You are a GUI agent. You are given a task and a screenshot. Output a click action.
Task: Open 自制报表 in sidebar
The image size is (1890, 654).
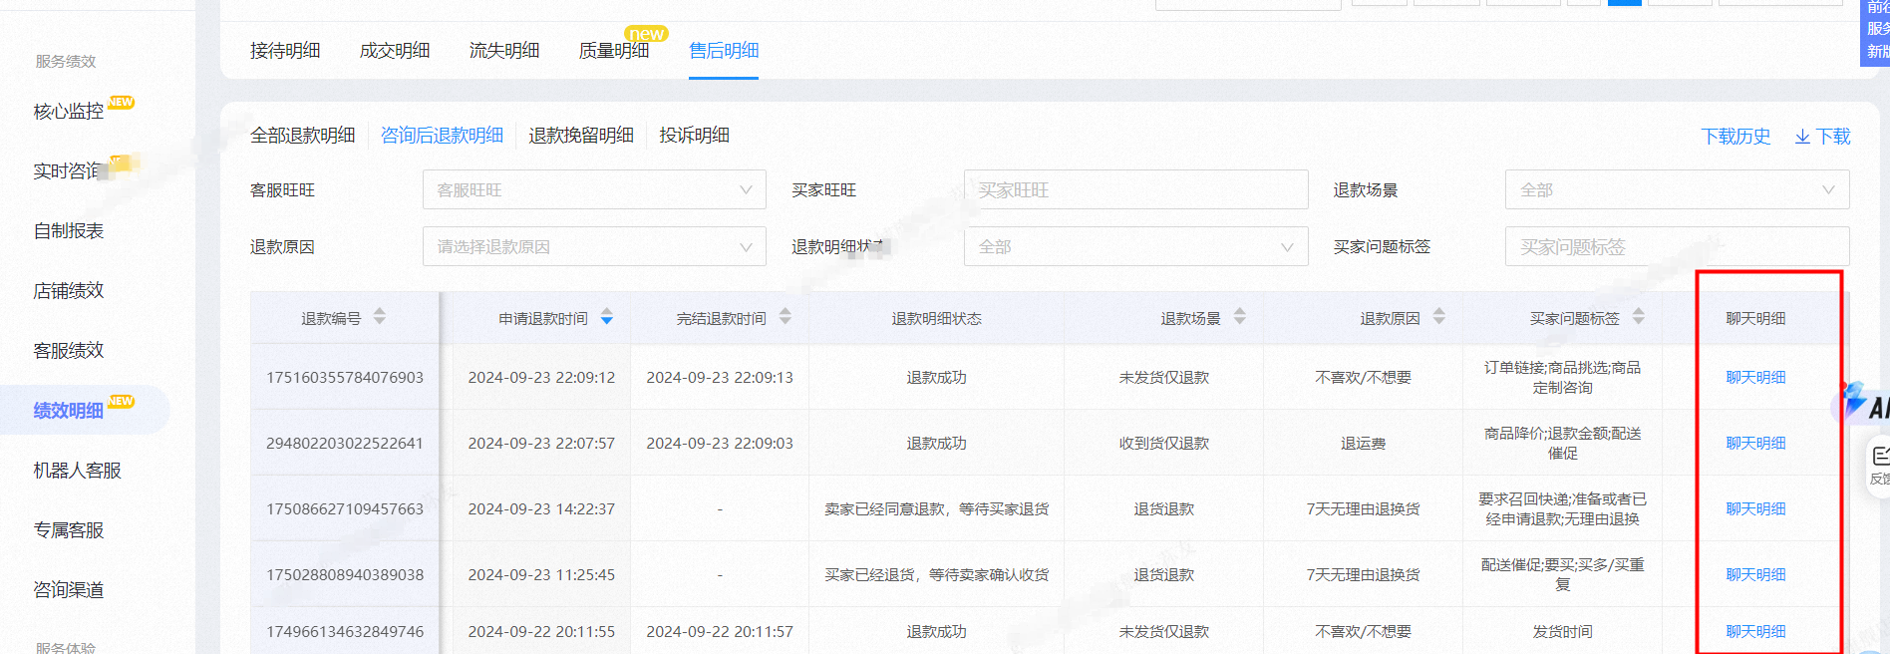68,230
